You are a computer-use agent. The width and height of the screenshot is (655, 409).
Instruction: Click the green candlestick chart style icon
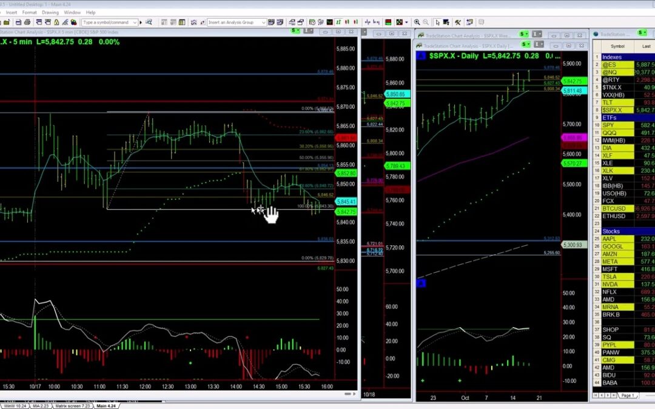347,22
